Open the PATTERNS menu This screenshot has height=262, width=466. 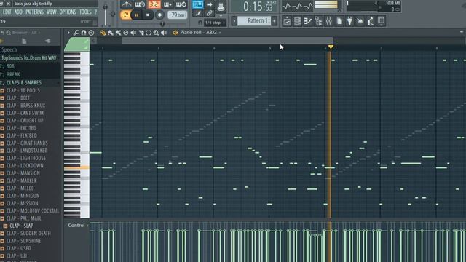click(x=34, y=12)
